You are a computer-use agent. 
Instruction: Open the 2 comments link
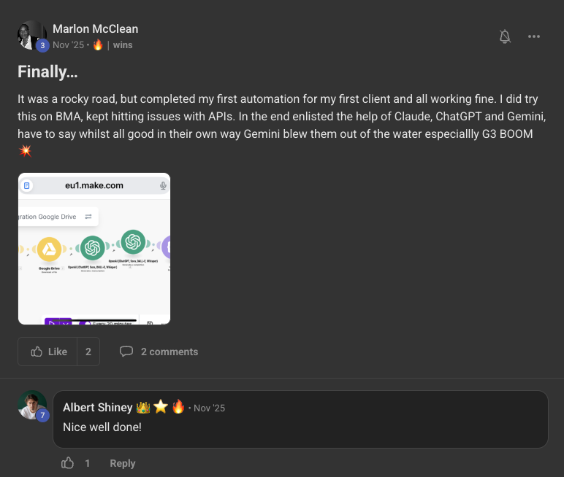[169, 352]
